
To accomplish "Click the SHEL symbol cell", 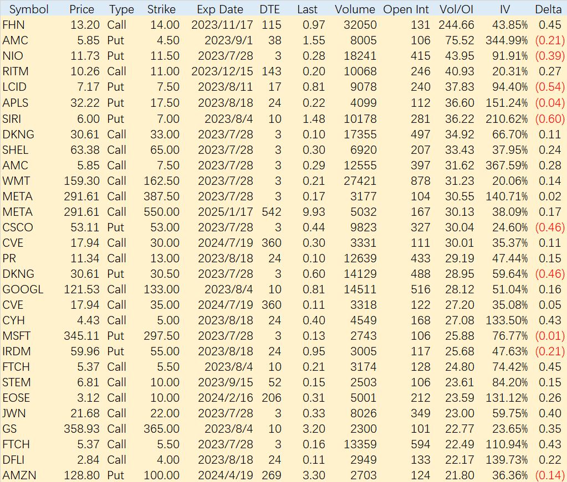I will coord(15,150).
